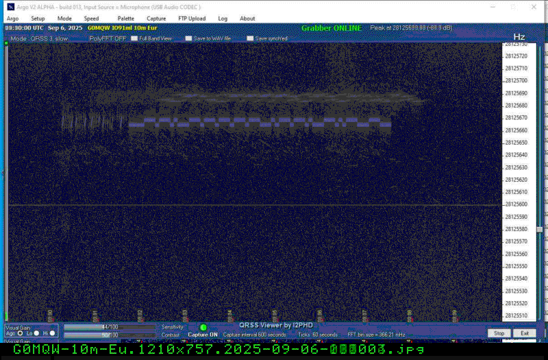The height and width of the screenshot is (360, 548).
Task: Adjust the Sensitivity slider at 44/100
Action: (110, 327)
